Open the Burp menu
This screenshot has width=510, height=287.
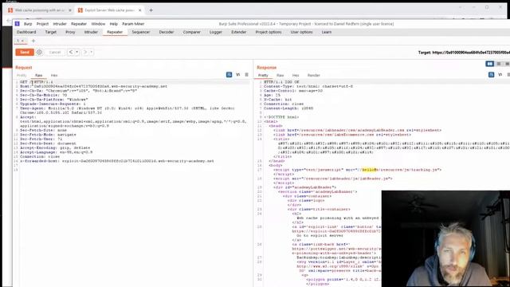pos(28,24)
